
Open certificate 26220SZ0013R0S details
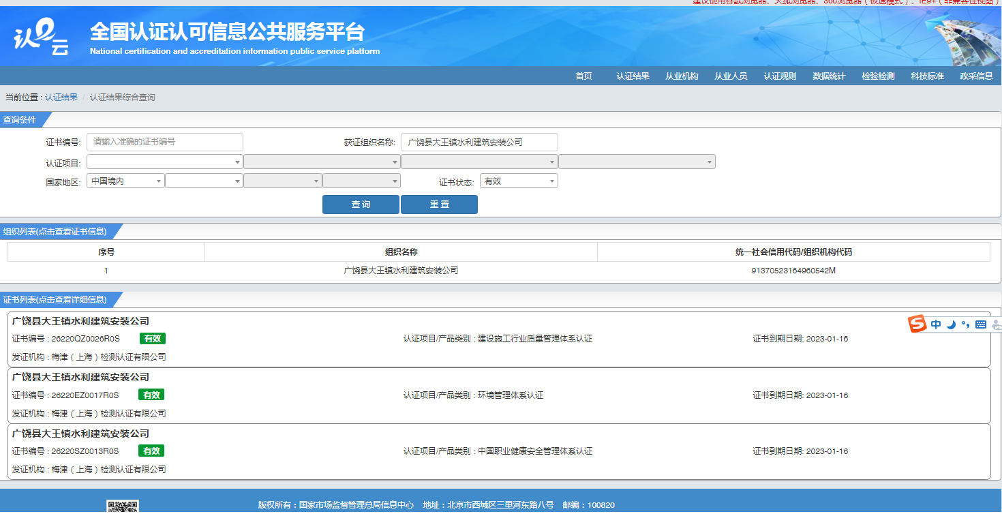point(499,451)
